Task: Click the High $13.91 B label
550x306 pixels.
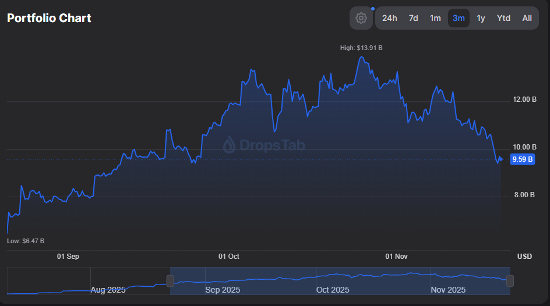Action: (x=361, y=48)
